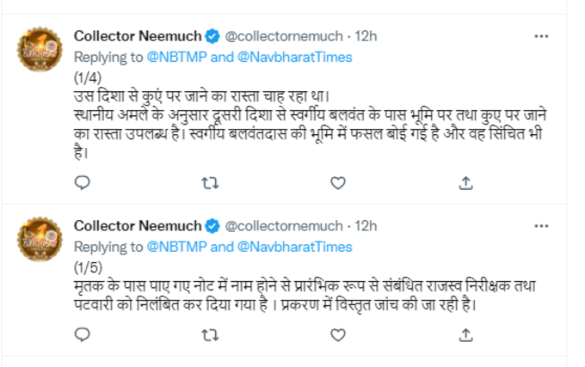
Task: Open the 12h timestamp of second tweet
Action: 366,226
